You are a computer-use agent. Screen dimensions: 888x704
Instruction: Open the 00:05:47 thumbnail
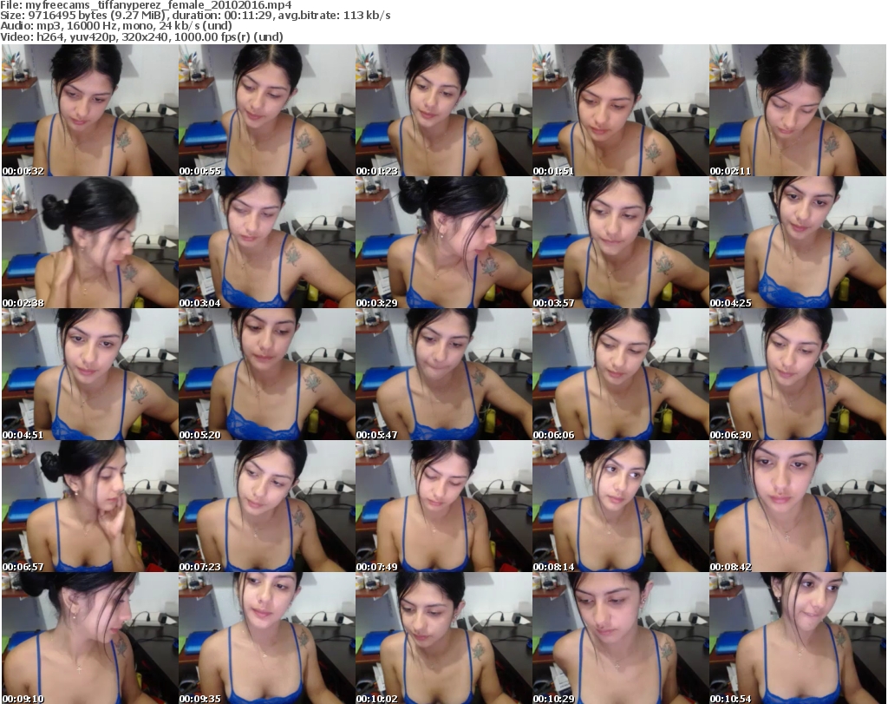pyautogui.click(x=443, y=375)
